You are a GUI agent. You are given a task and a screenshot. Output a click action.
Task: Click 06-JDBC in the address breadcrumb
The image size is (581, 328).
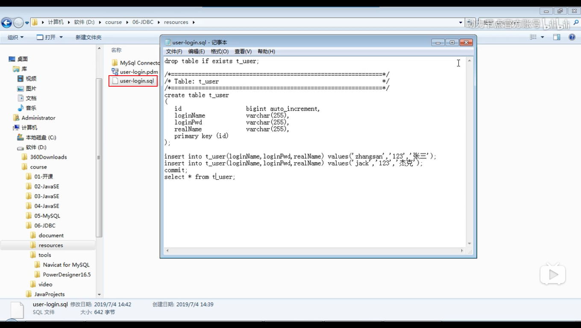[143, 22]
